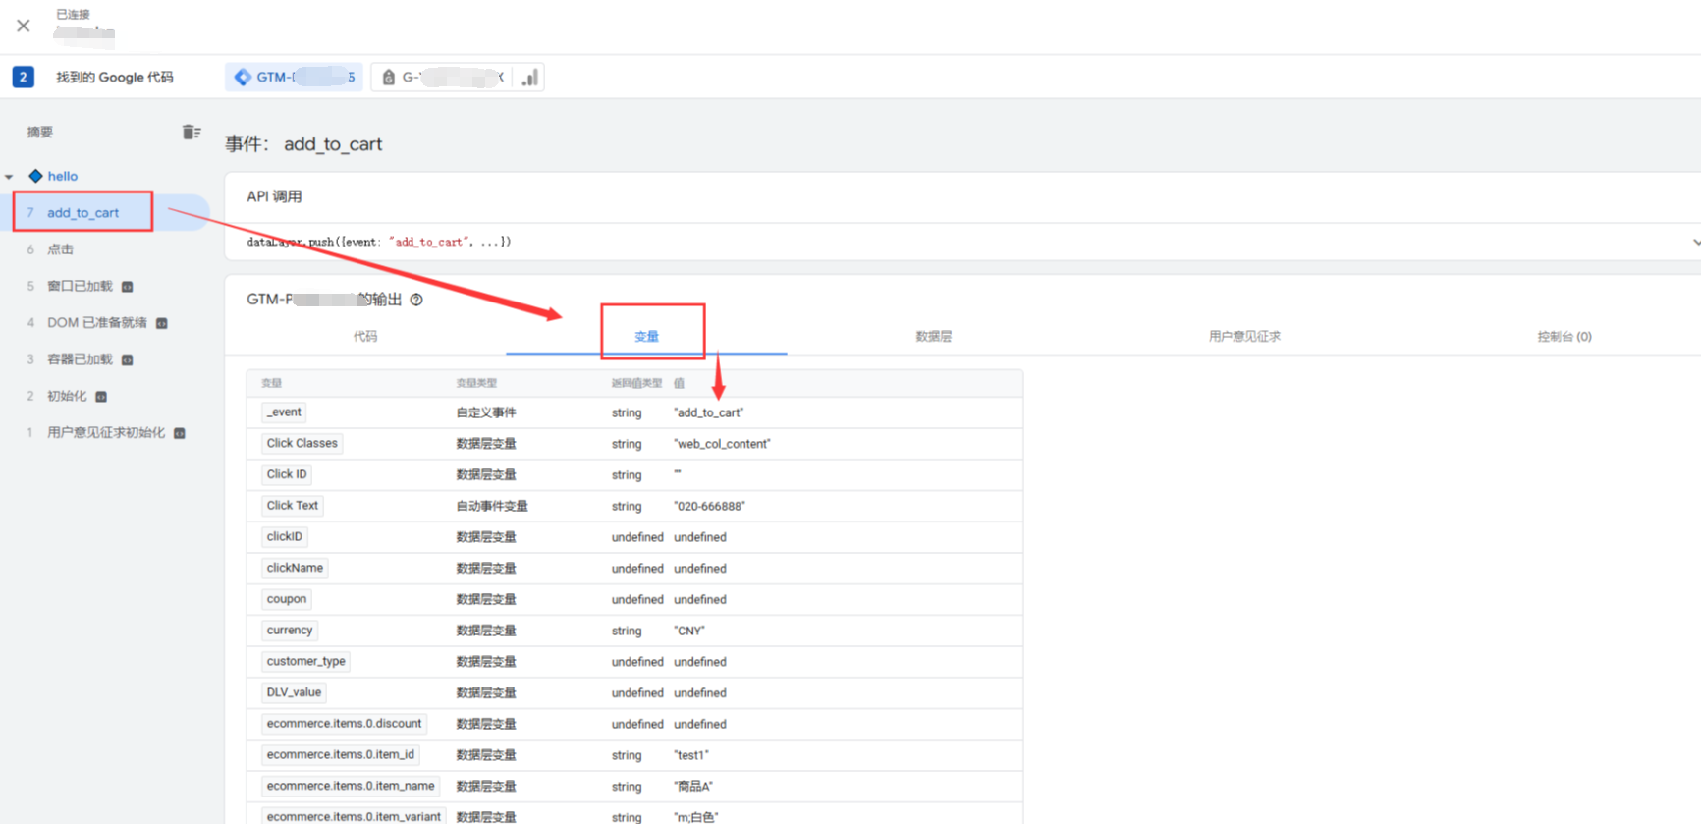Select the 容器已加载 event
Image resolution: width=1701 pixels, height=824 pixels.
80,359
